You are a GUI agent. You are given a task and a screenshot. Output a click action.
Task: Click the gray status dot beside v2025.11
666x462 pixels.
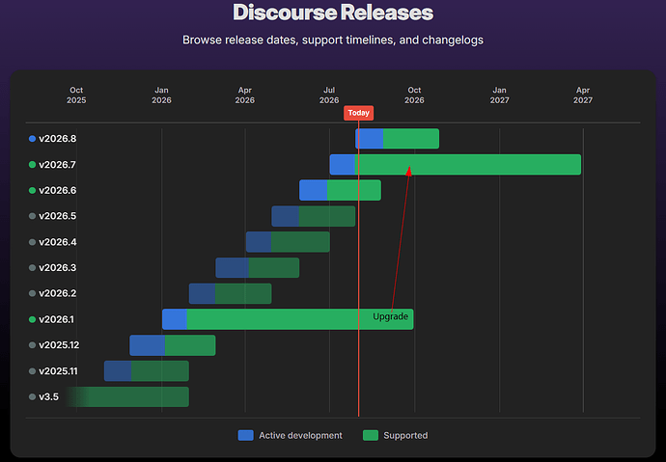pyautogui.click(x=32, y=371)
